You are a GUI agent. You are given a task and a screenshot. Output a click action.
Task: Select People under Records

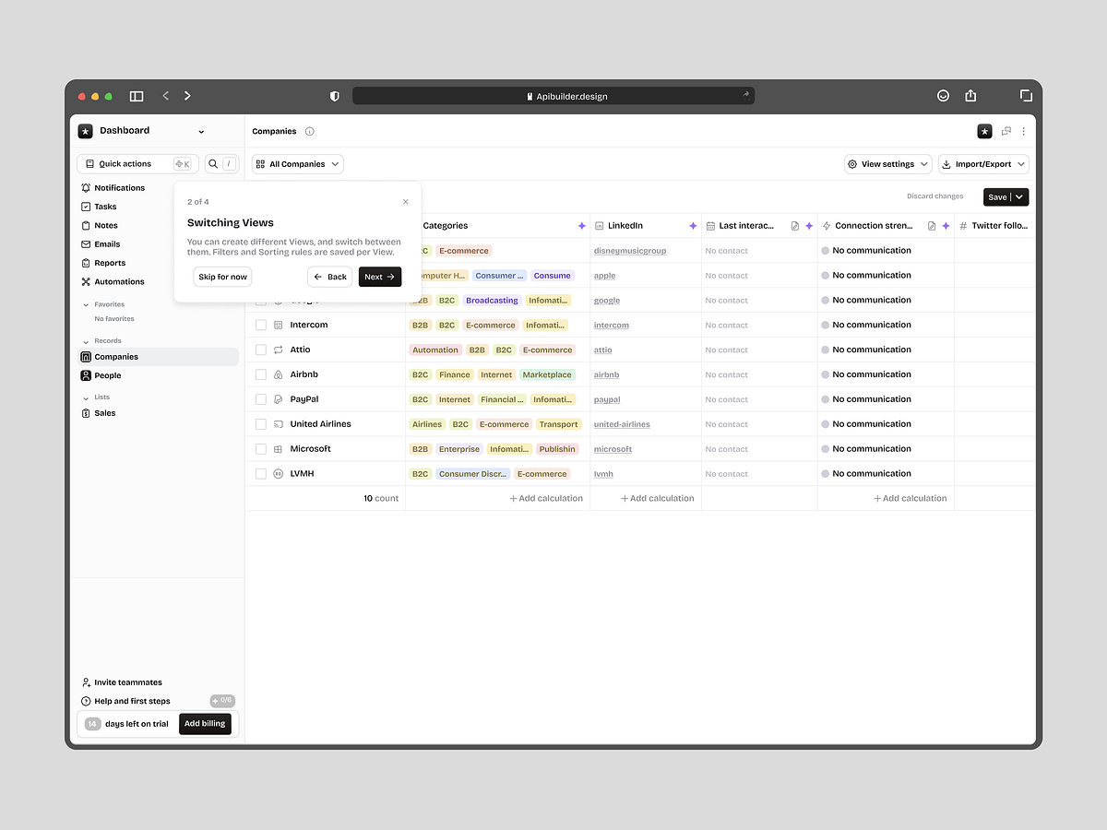tap(108, 375)
